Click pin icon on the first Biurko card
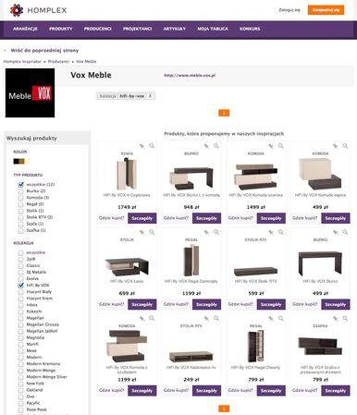 pyautogui.click(x=206, y=146)
